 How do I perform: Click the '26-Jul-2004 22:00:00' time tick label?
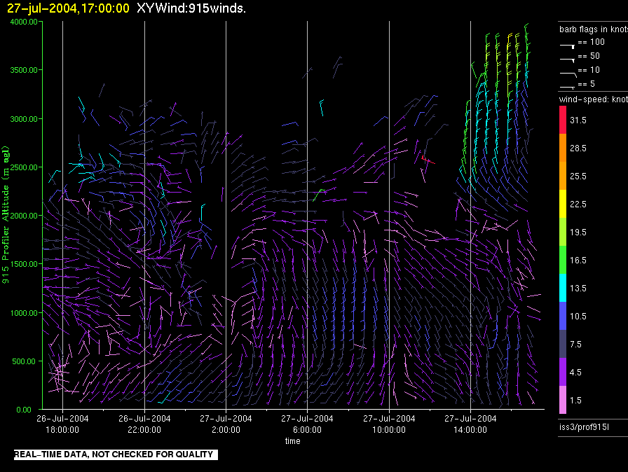pos(144,424)
